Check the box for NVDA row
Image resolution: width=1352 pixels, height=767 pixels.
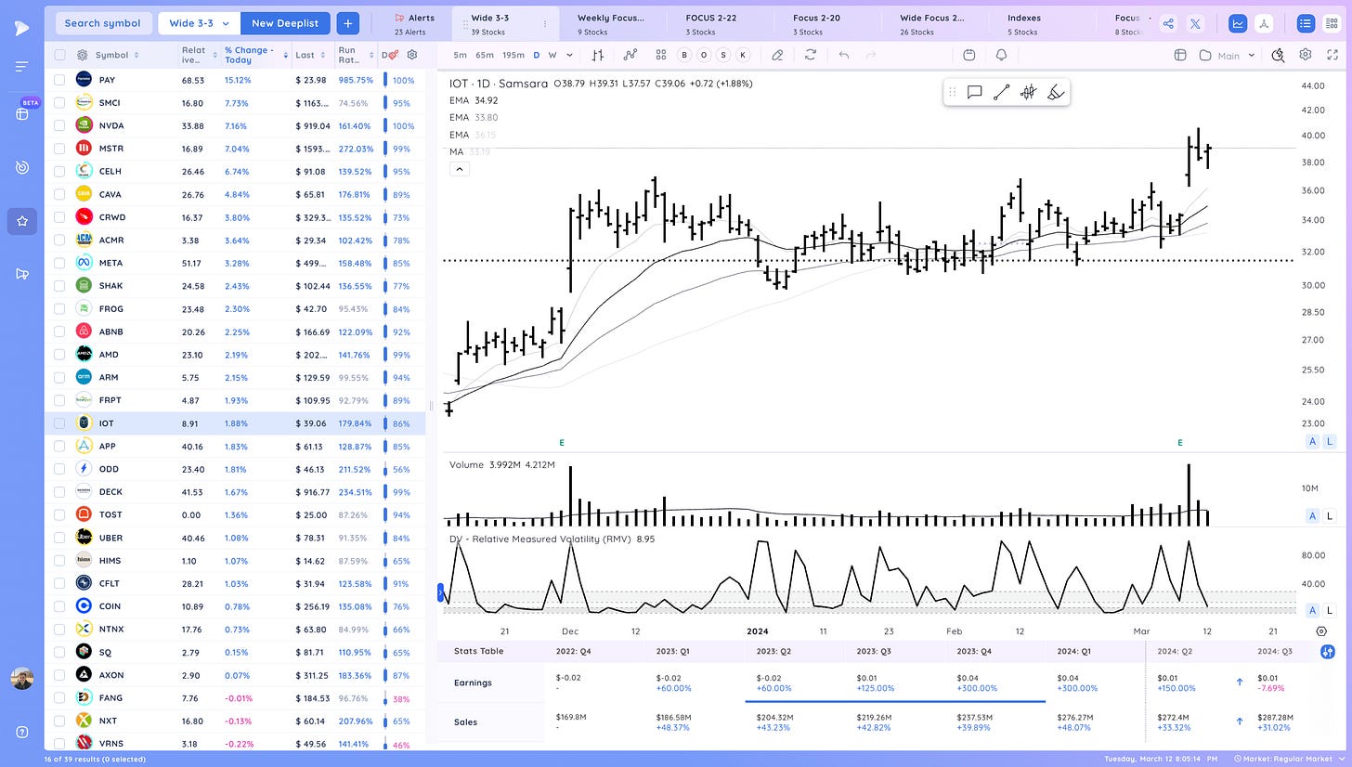(x=59, y=125)
